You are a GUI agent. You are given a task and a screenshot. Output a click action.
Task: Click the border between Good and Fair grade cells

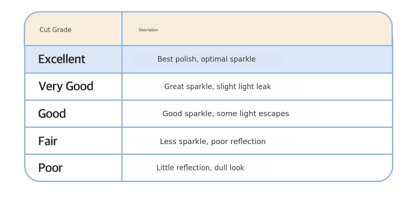[73, 127]
